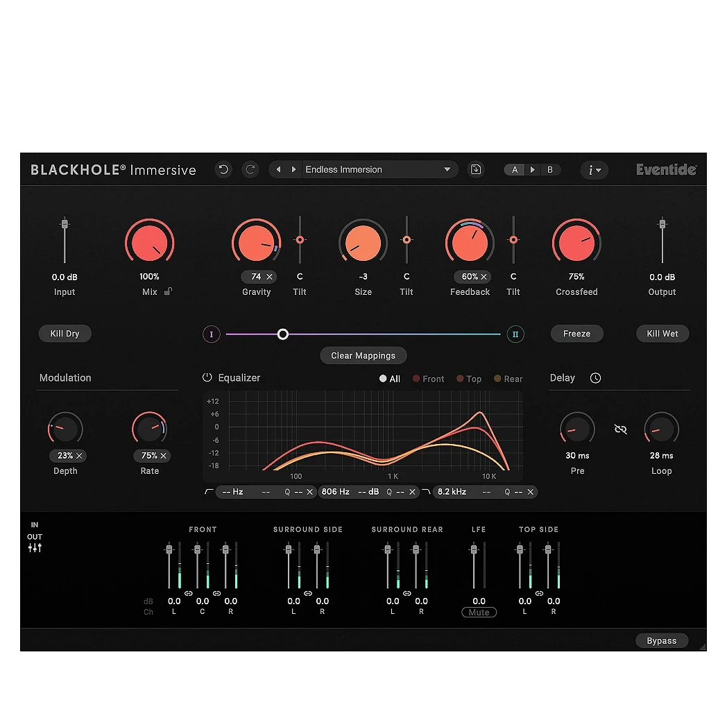Viewport: 727px width, 727px height.
Task: Click the Delay tempo sync clock icon
Action: coord(595,378)
